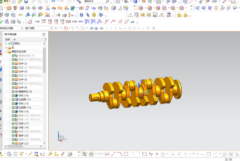Toggle the 求和 (12) checkbox

coord(13,103)
